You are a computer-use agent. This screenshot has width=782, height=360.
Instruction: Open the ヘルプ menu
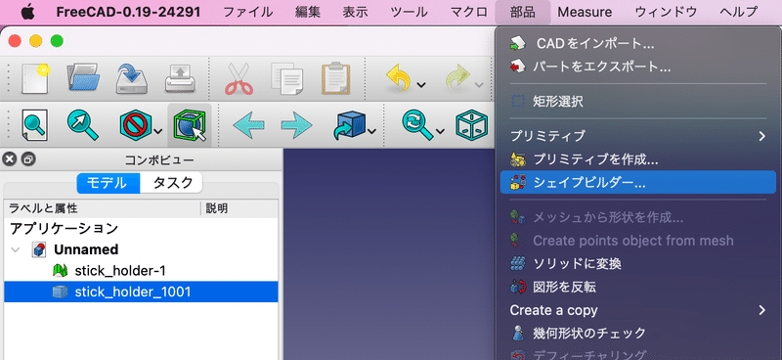pos(739,12)
